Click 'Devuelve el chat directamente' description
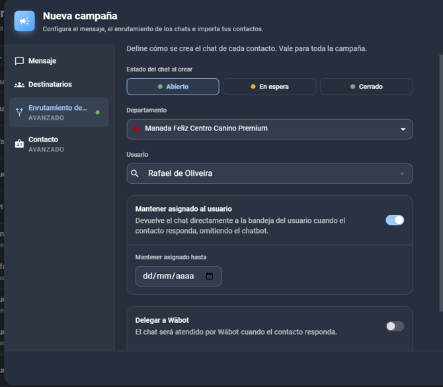The width and height of the screenshot is (443, 387). (x=240, y=226)
